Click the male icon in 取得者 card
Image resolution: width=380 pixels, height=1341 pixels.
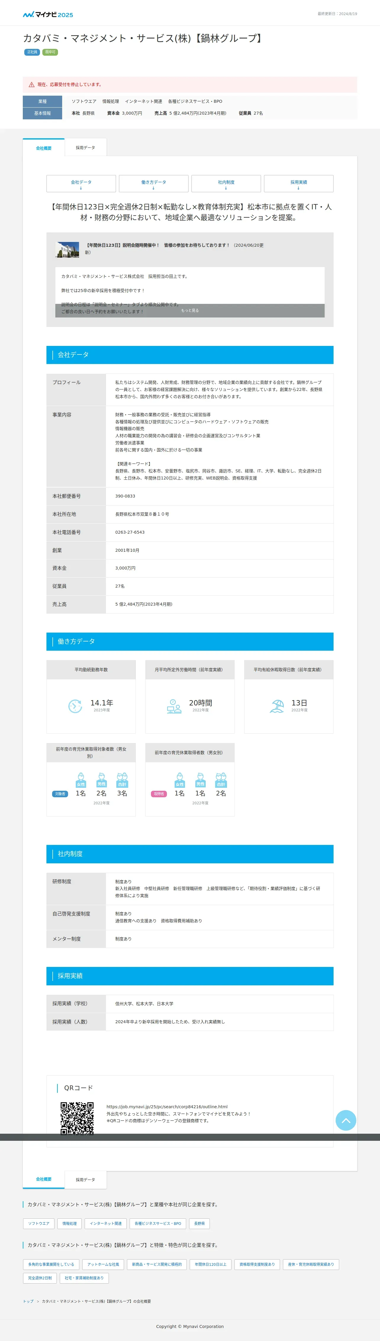[200, 780]
